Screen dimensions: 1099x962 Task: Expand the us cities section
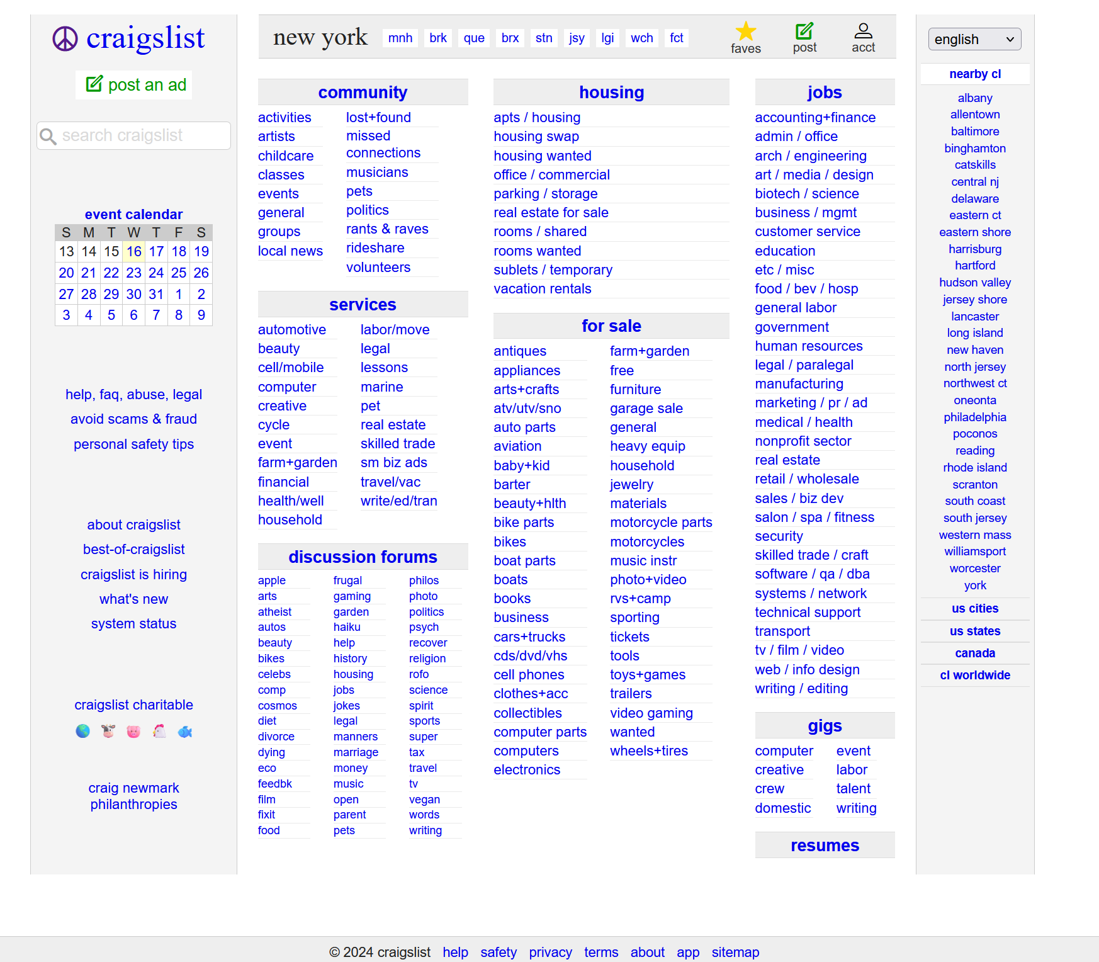(974, 608)
